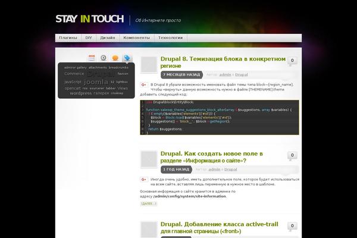Click the 1 год назад date badge
357x238 pixels.
(x=176, y=170)
